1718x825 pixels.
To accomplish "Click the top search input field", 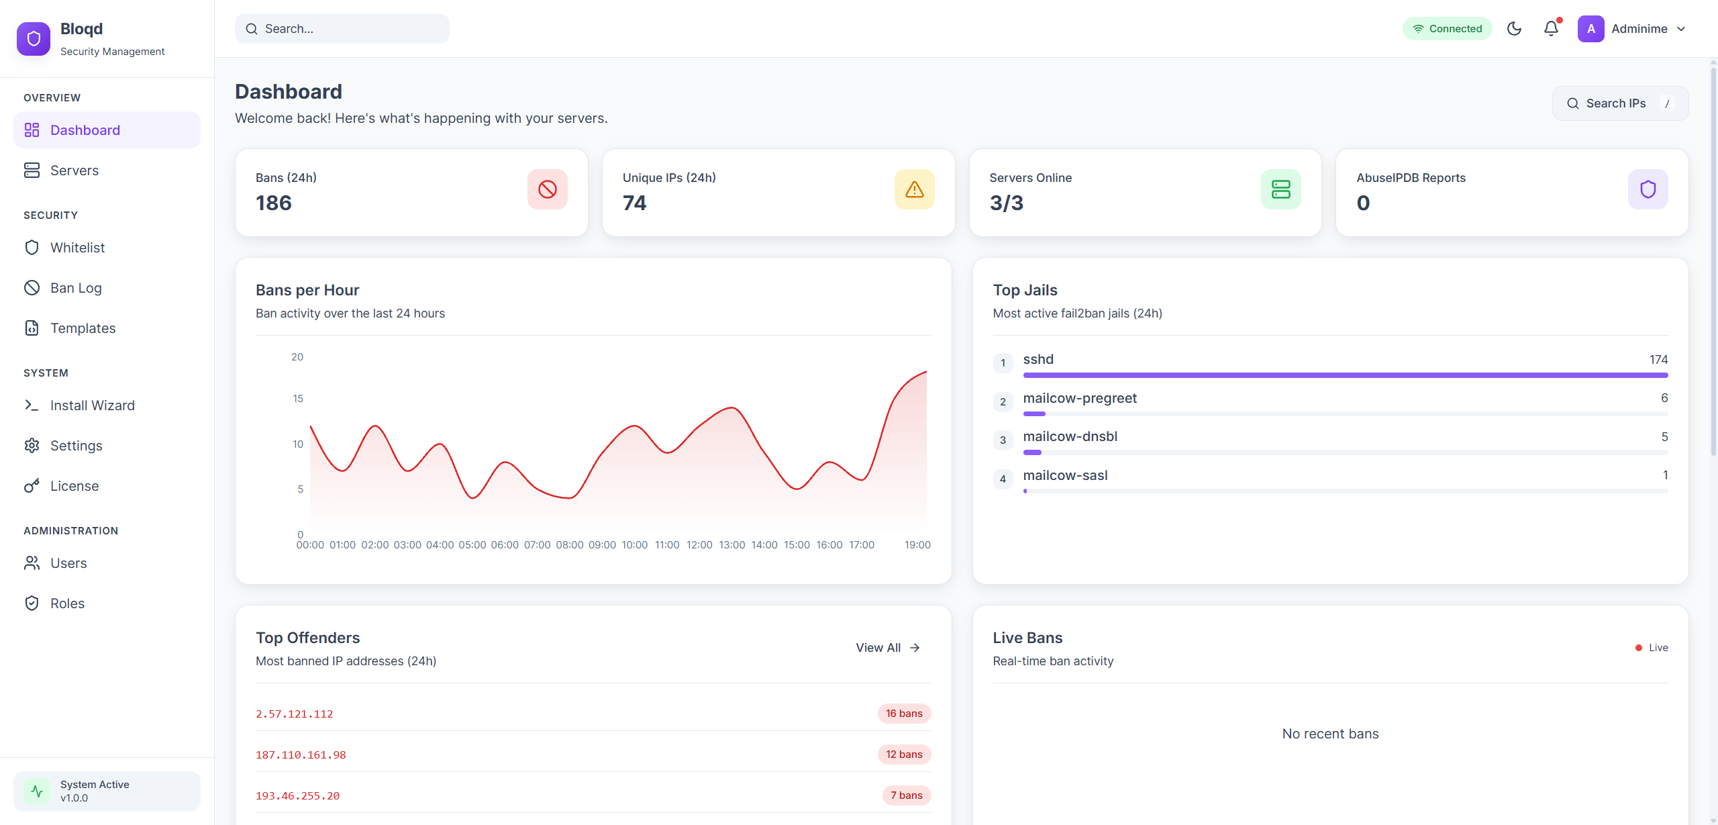I will (x=342, y=28).
